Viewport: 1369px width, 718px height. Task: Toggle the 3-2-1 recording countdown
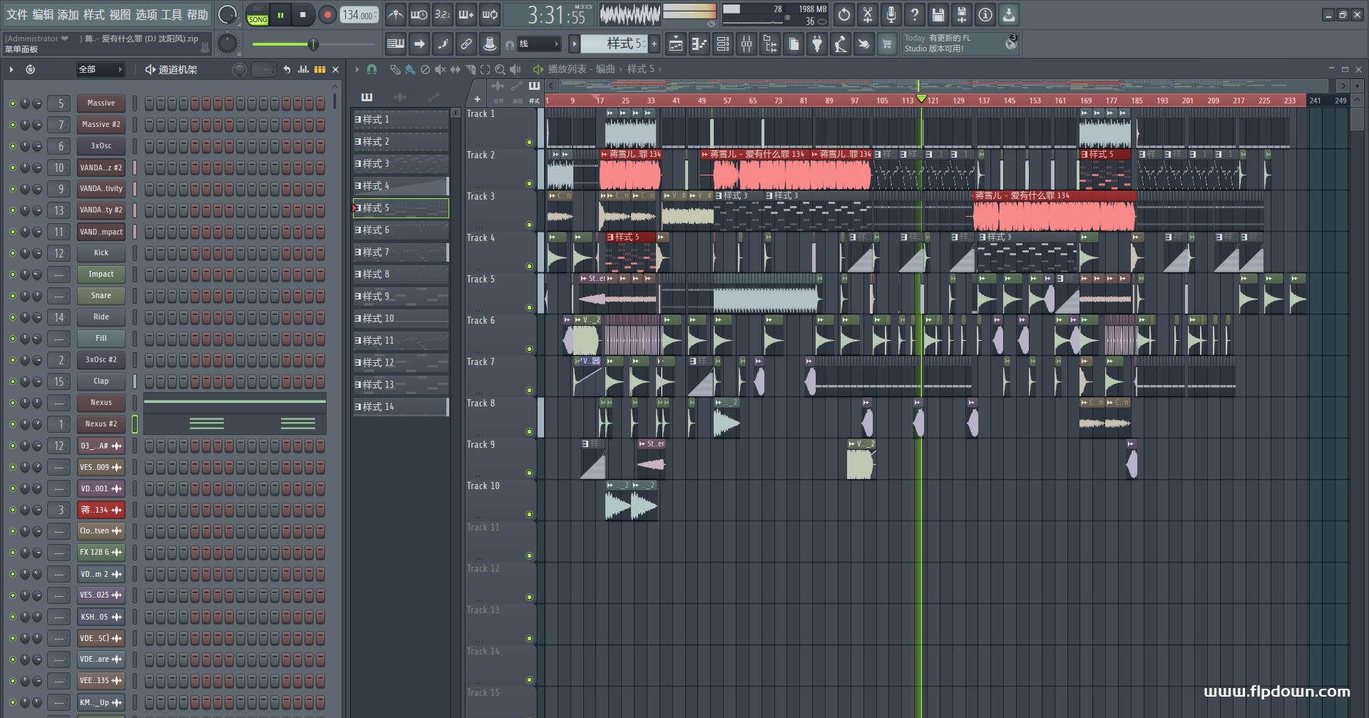442,14
